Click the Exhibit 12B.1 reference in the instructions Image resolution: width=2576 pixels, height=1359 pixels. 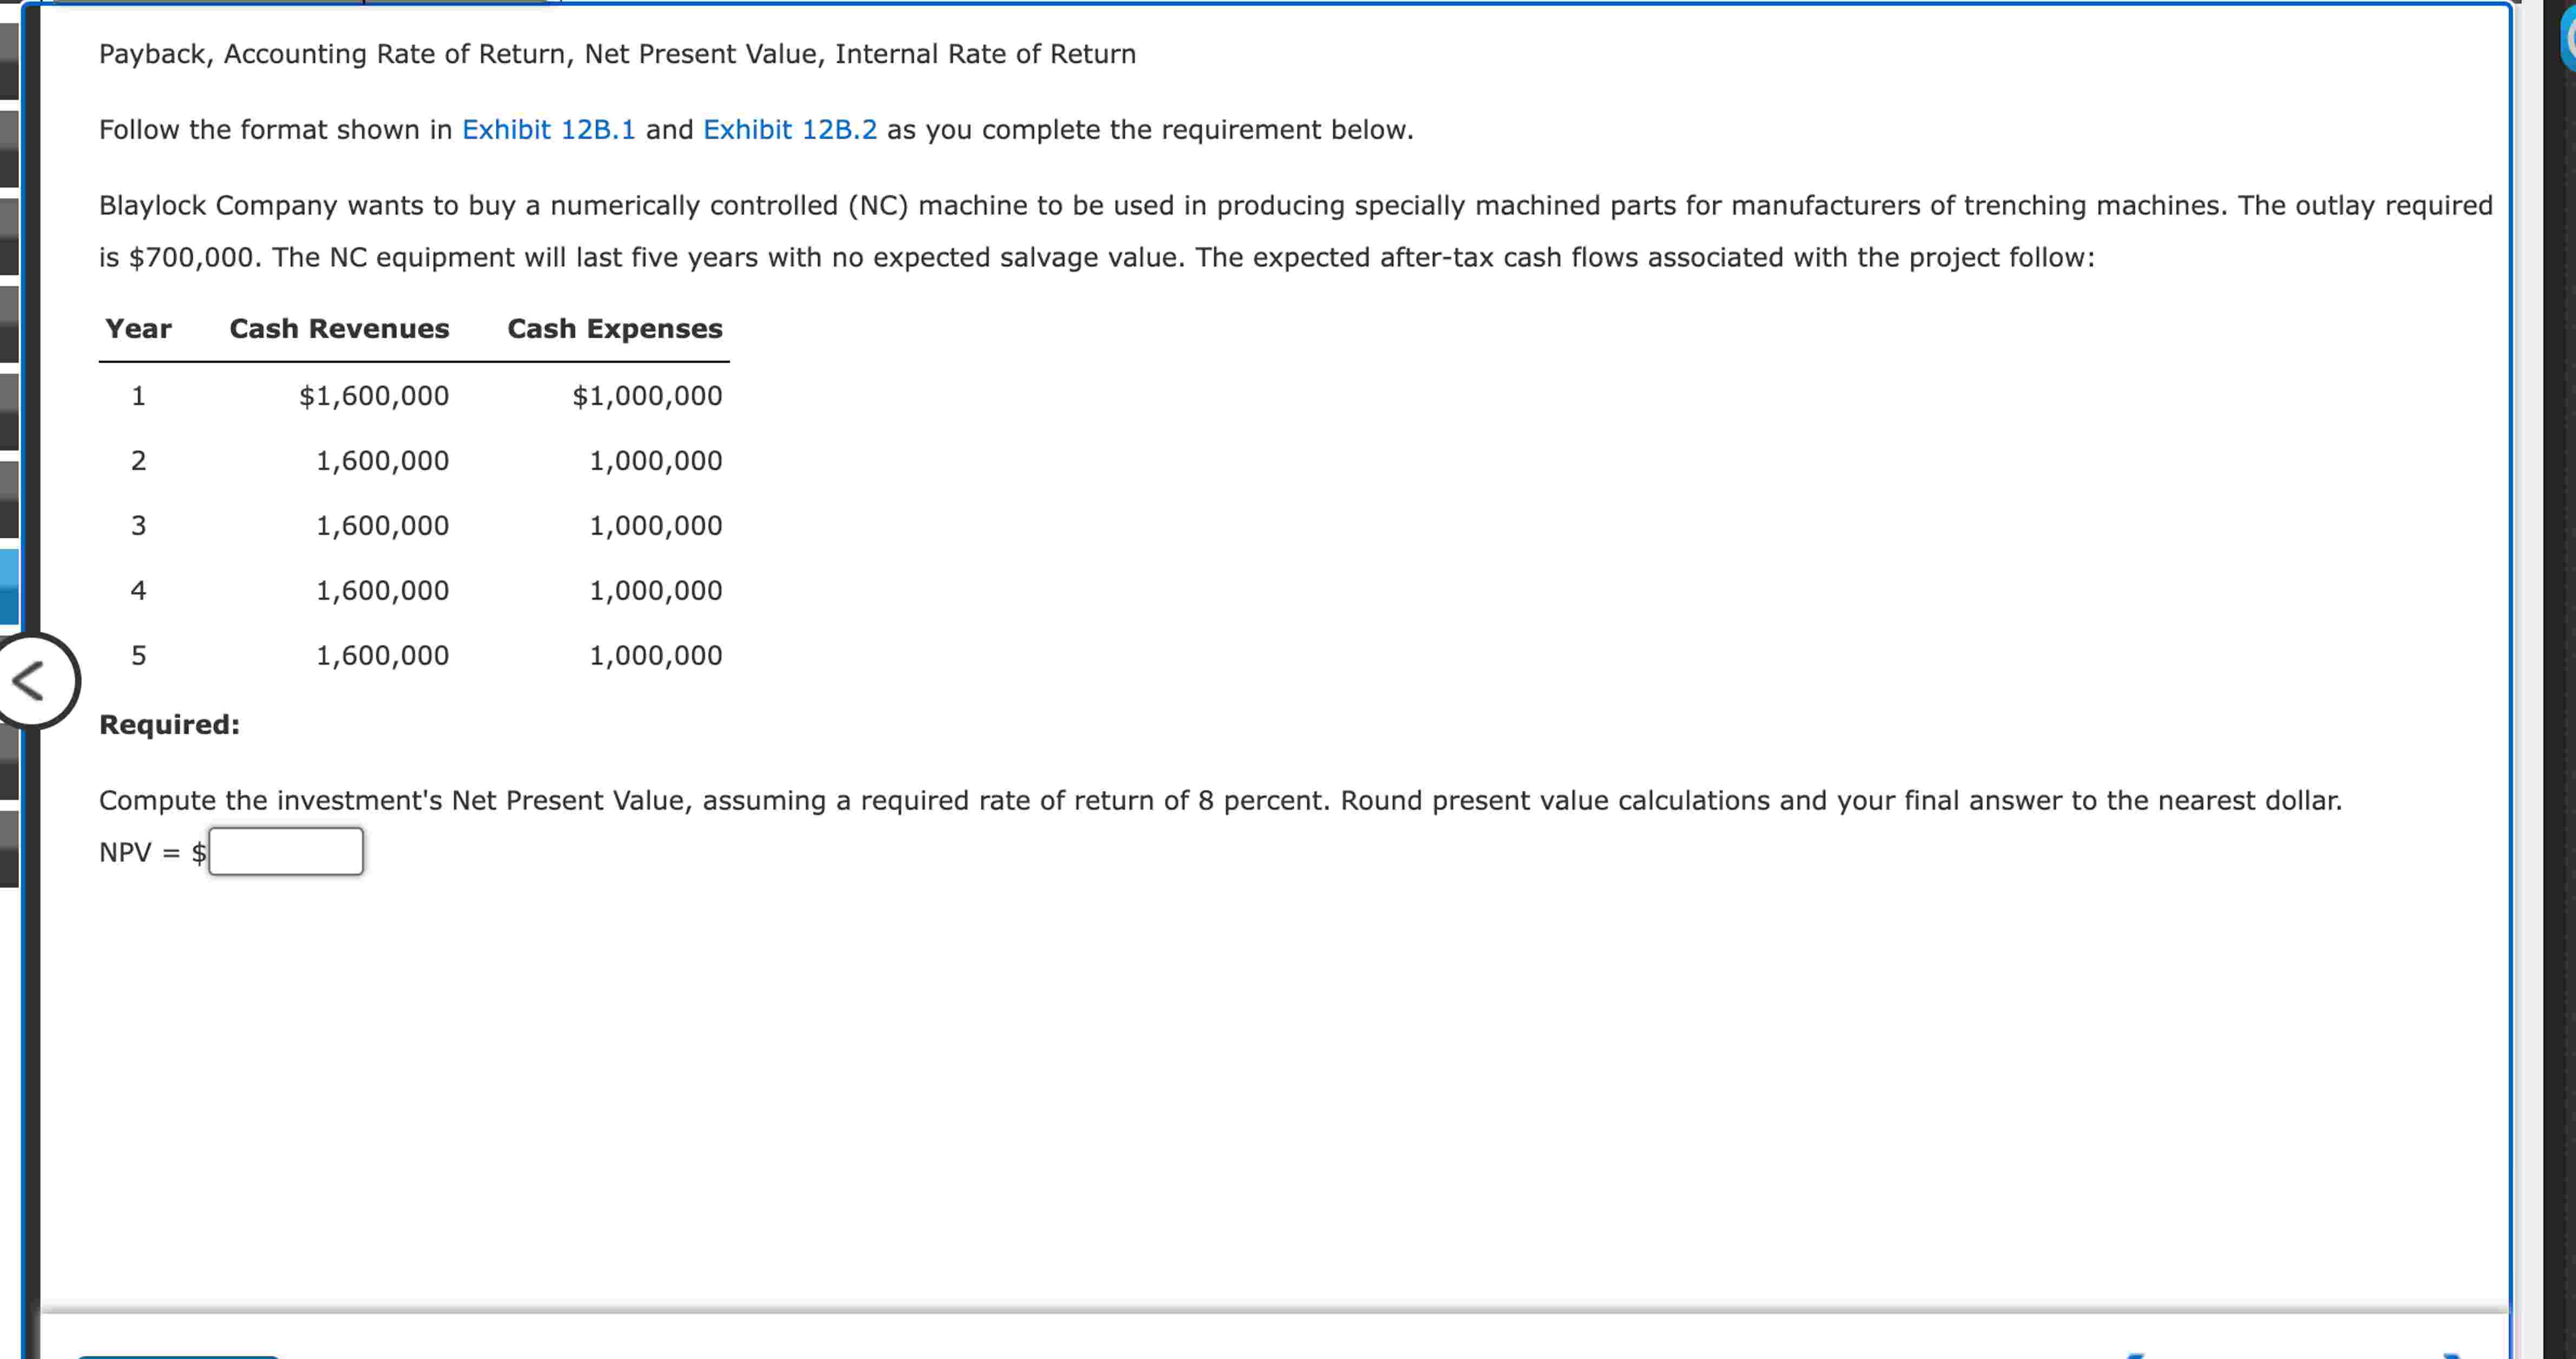point(549,129)
